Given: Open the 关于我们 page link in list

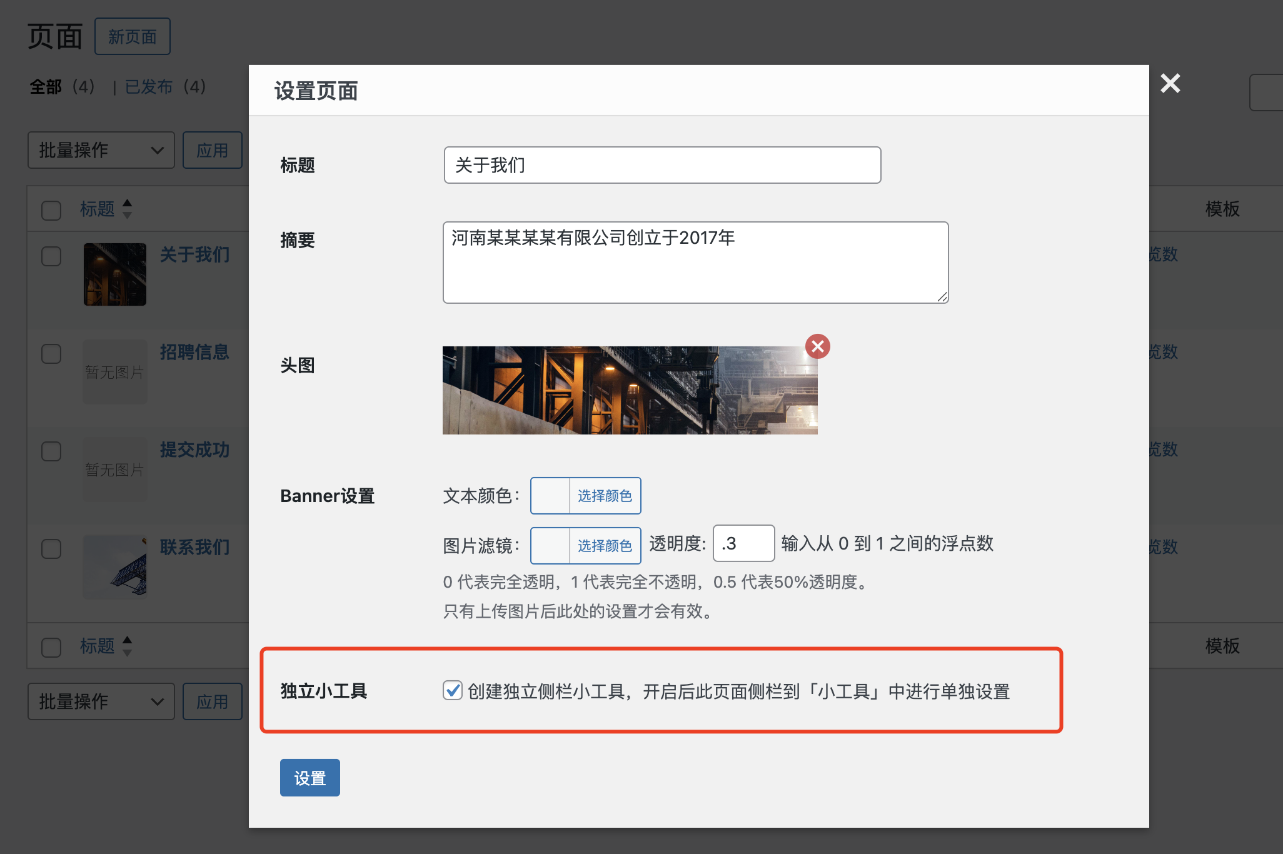Looking at the screenshot, I should tap(195, 254).
